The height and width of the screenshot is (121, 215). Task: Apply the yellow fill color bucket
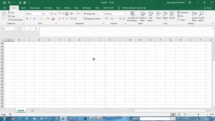[48, 19]
